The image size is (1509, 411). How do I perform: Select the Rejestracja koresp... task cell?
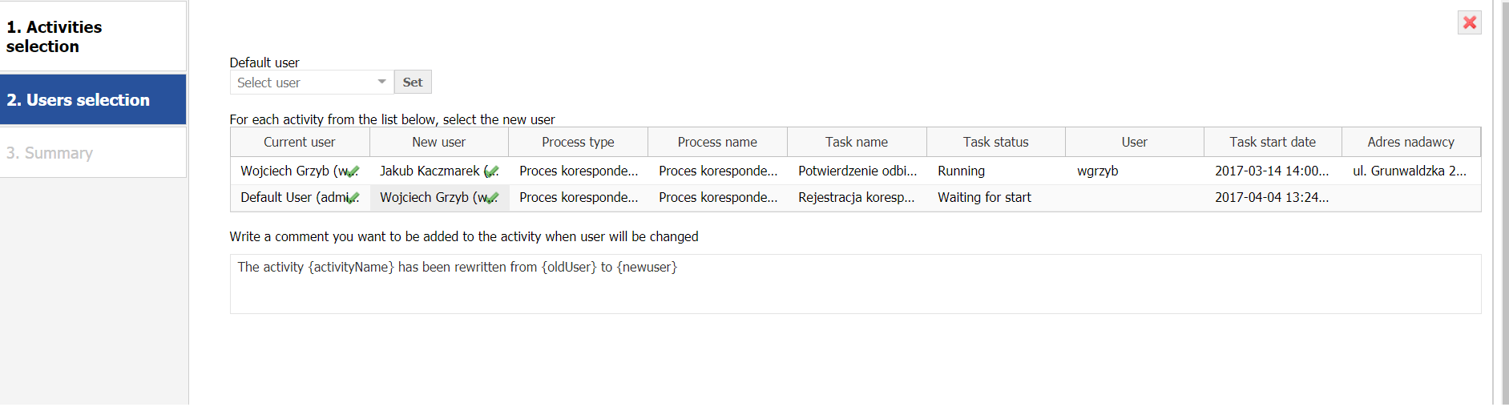(x=856, y=198)
